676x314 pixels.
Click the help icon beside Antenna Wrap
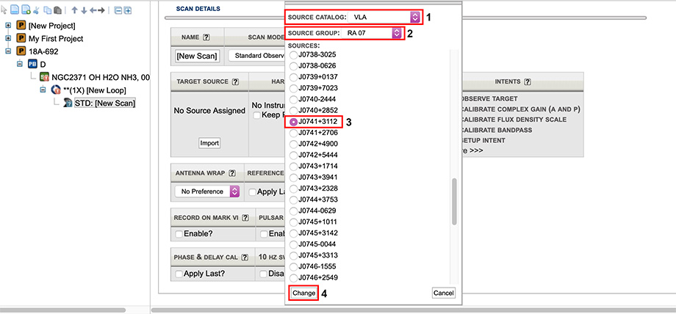pyautogui.click(x=232, y=173)
